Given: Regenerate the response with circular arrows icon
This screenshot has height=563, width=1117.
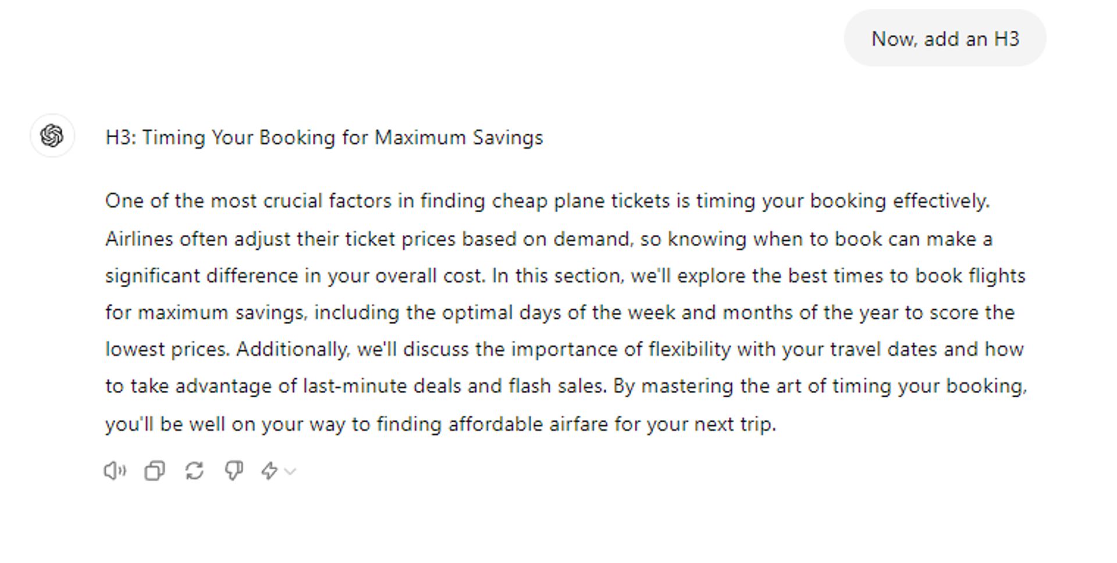Looking at the screenshot, I should point(194,471).
